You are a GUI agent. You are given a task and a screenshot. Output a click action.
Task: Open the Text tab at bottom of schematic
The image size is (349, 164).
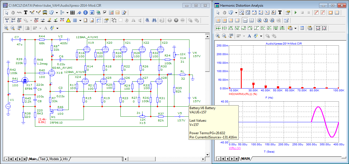point(42,159)
